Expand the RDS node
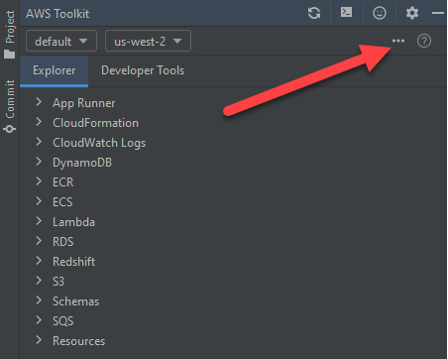 pos(39,241)
